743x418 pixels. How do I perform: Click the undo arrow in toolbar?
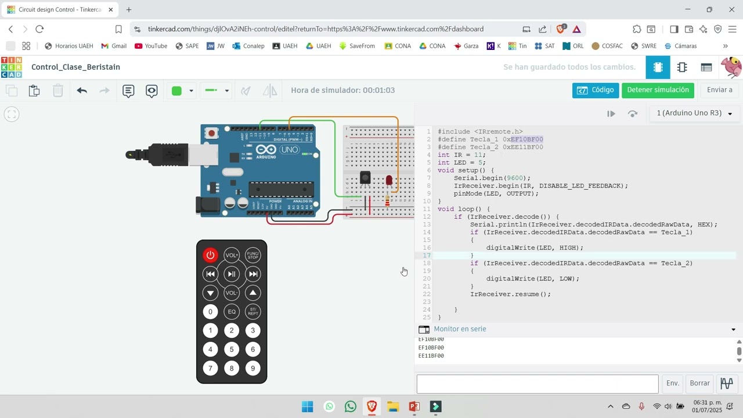tap(82, 91)
